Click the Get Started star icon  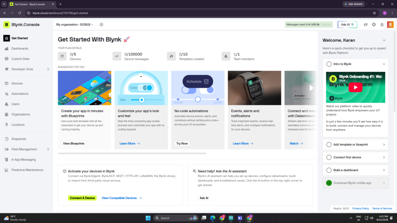[7, 38]
